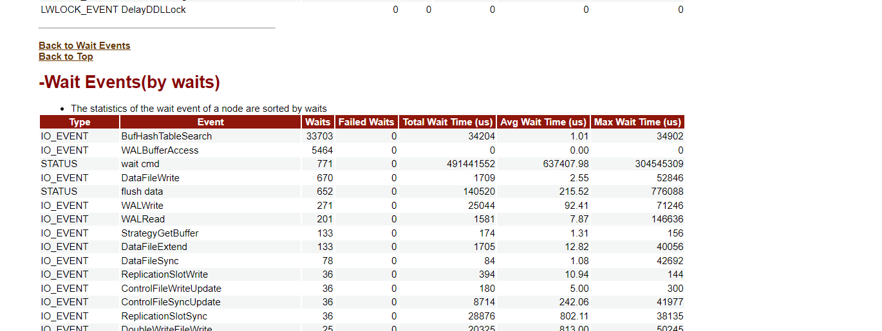Select the Wait Events(by waits) heading
This screenshot has height=331, width=882.
129,82
